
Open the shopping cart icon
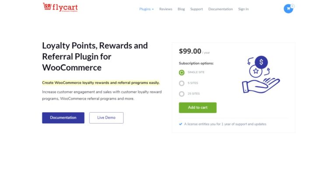tap(288, 9)
